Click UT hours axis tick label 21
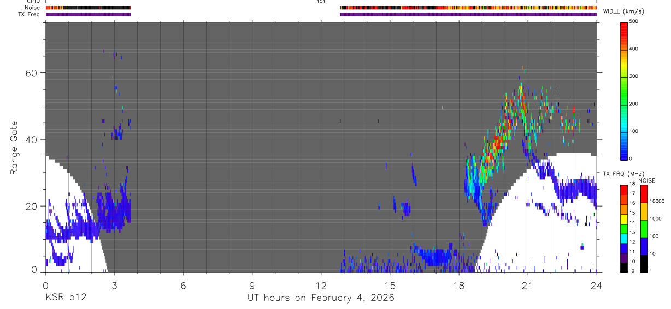671x309 pixels. (527, 285)
